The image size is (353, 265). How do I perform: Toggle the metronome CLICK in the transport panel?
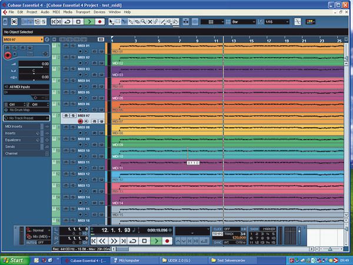218,228
